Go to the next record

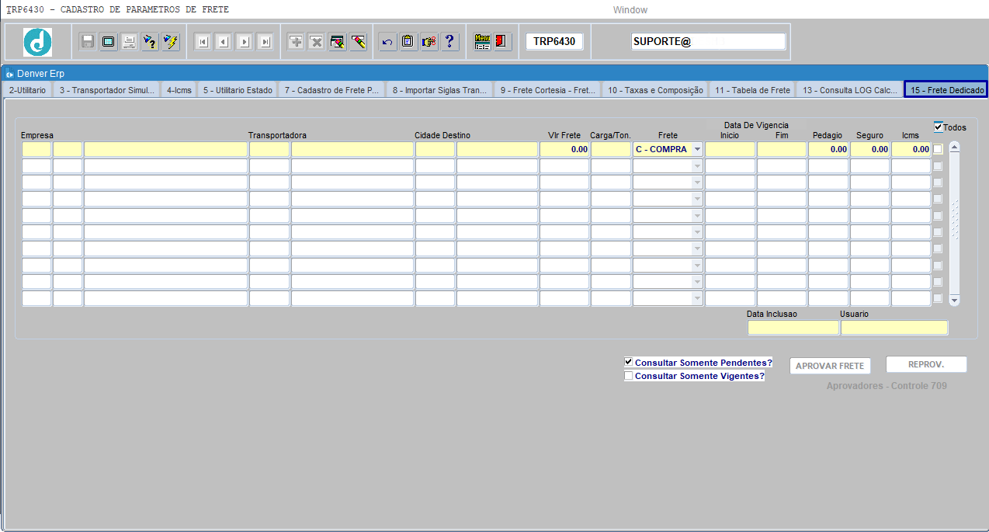click(x=245, y=42)
